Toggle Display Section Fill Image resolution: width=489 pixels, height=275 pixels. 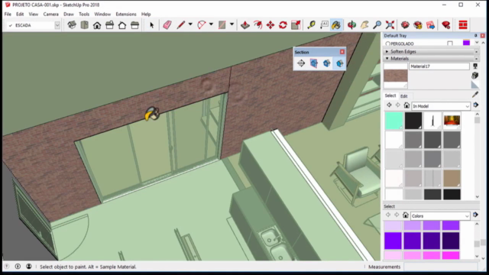[x=339, y=63]
